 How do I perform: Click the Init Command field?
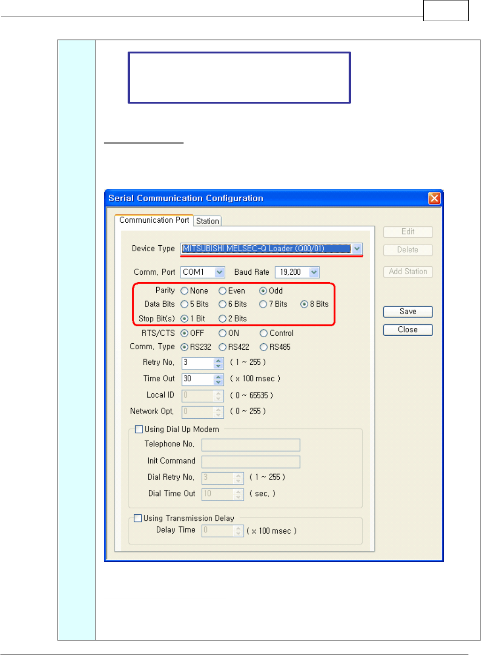click(251, 462)
